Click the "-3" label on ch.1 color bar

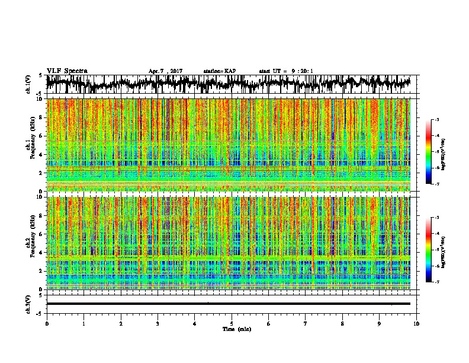click(436, 120)
